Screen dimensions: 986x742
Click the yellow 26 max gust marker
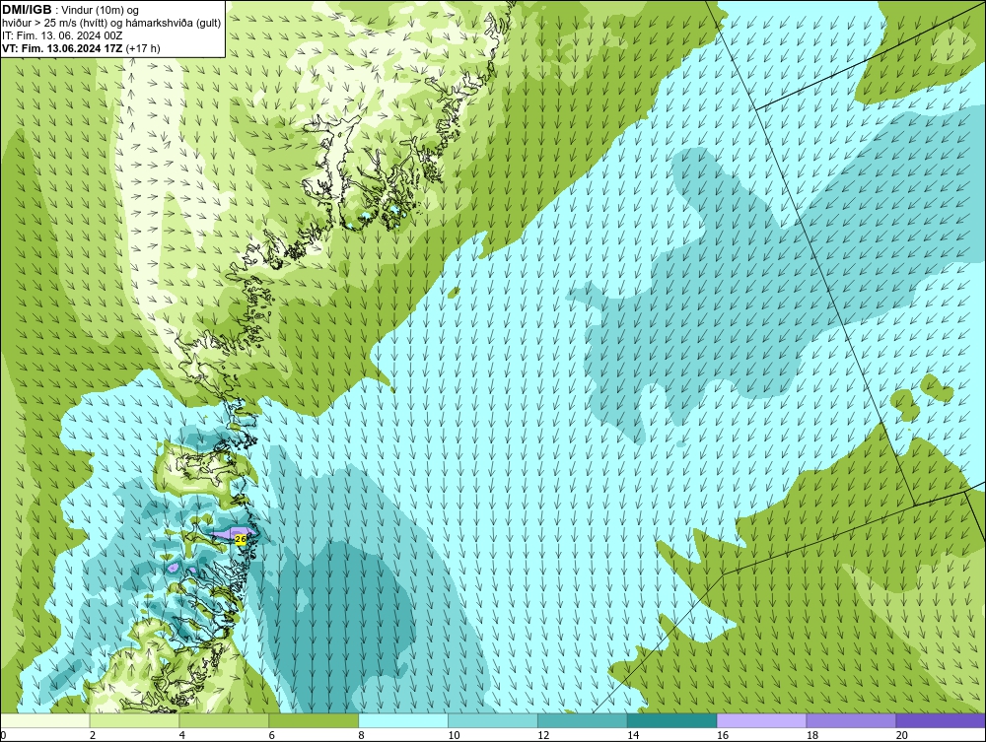click(240, 539)
